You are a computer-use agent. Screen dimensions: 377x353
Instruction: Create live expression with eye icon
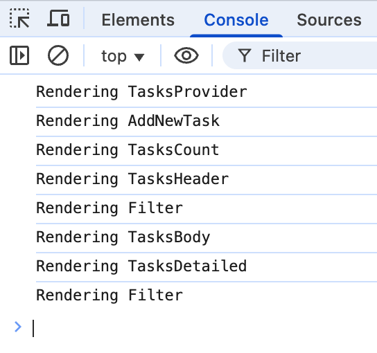pos(186,55)
